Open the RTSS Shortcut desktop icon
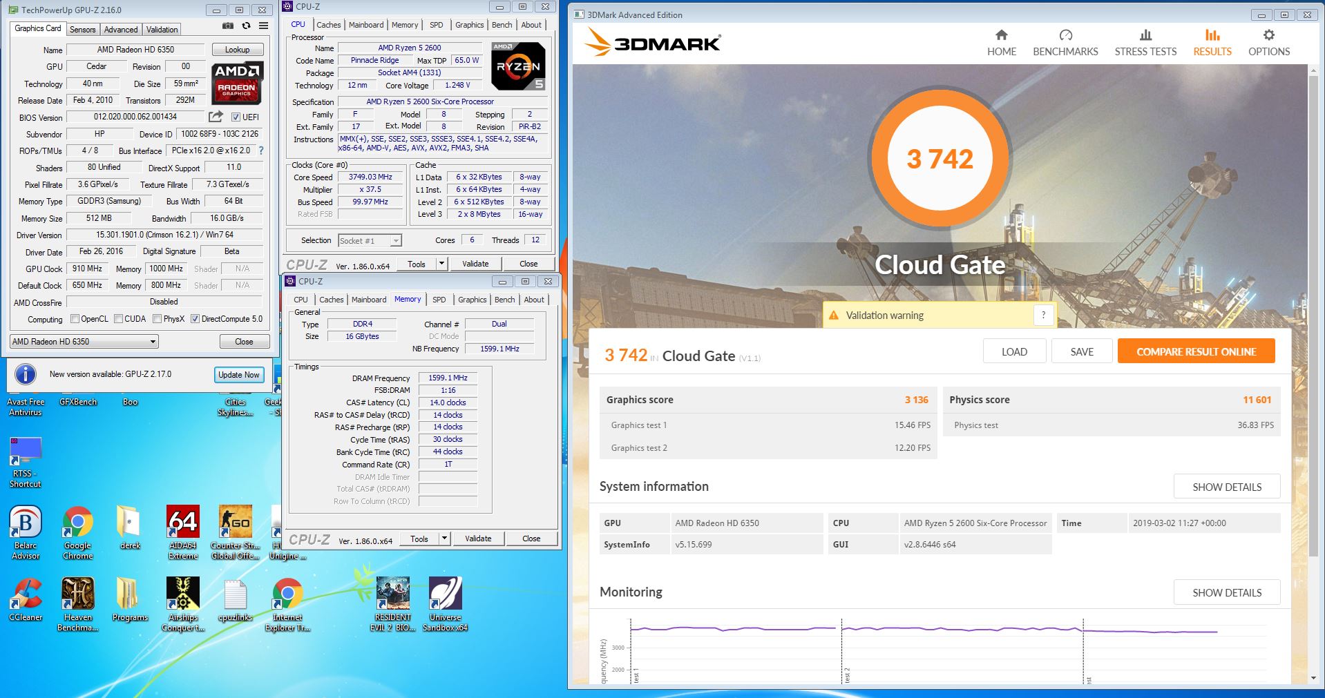The width and height of the screenshot is (1325, 698). (x=26, y=463)
